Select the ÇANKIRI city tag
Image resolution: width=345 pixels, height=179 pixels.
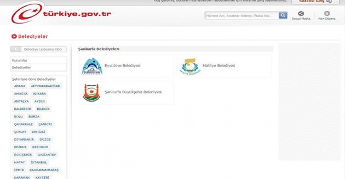click(45, 125)
